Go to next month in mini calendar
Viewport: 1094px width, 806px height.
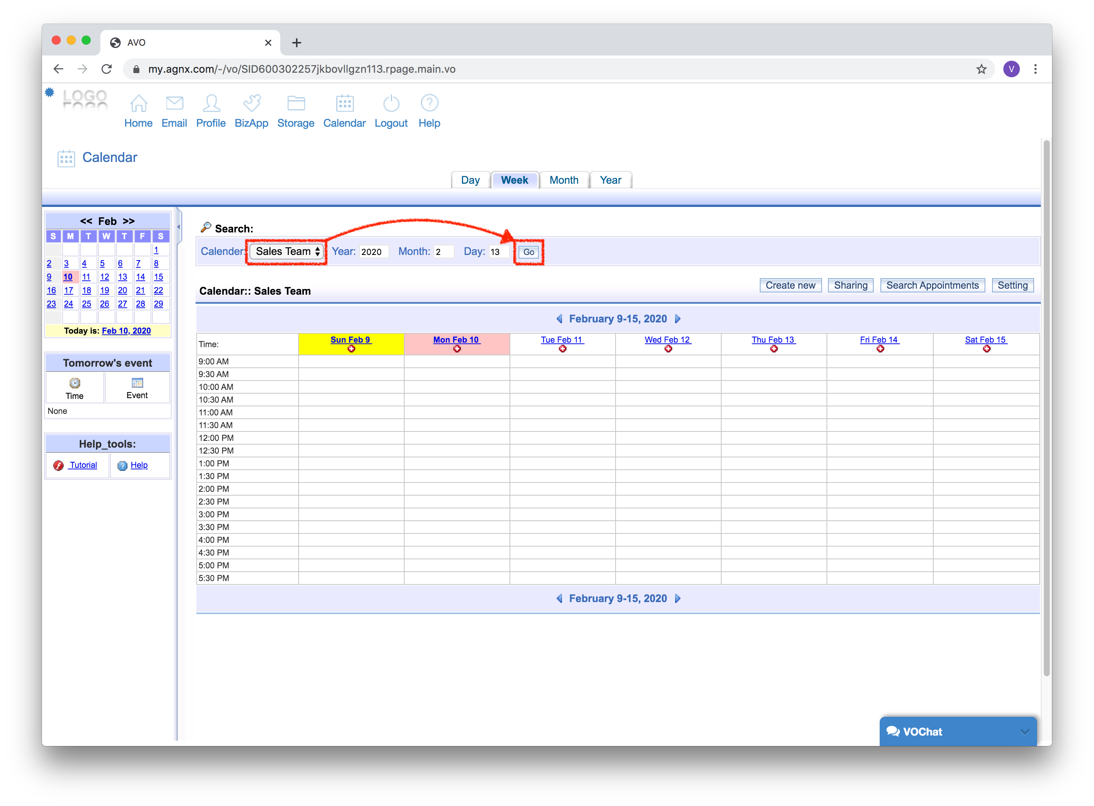pos(129,222)
